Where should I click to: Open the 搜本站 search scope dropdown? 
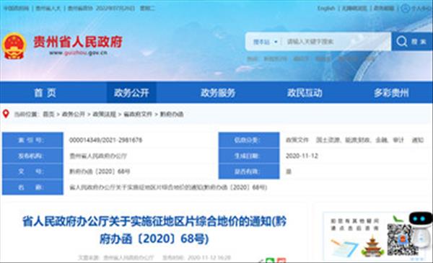[x=265, y=42]
